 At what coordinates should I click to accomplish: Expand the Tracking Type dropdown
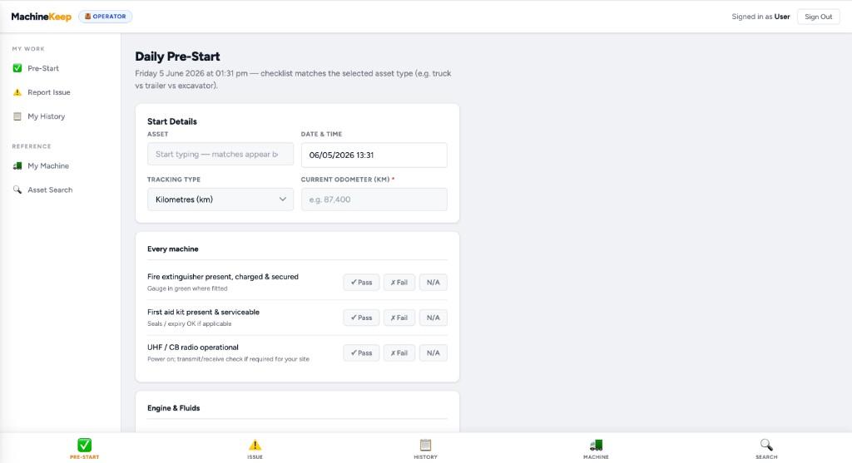tap(220, 199)
